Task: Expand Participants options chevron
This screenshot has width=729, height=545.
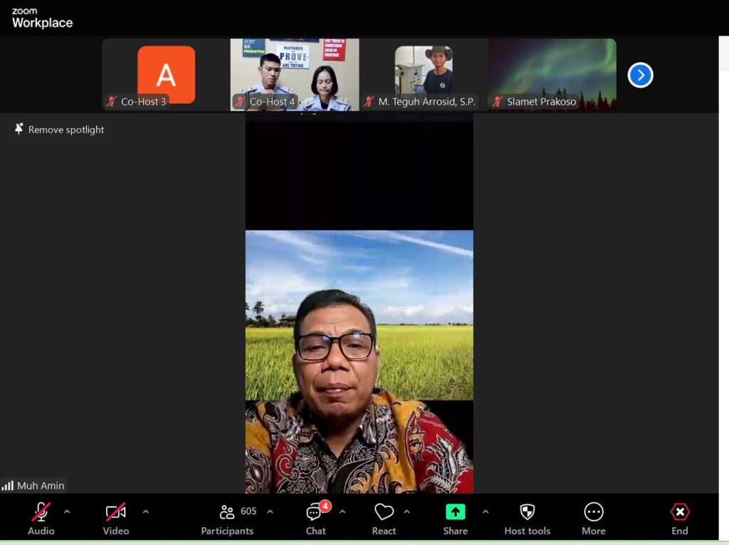Action: (270, 512)
